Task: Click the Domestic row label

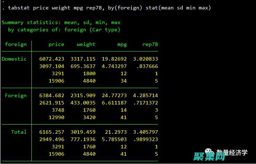Action: 14,59
